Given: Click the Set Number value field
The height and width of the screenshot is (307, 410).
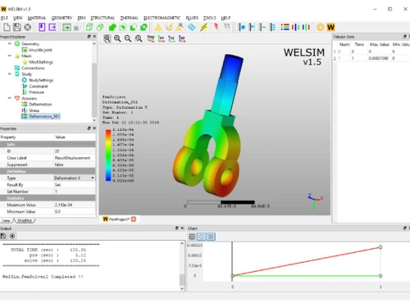Looking at the screenshot, I should tap(75, 192).
